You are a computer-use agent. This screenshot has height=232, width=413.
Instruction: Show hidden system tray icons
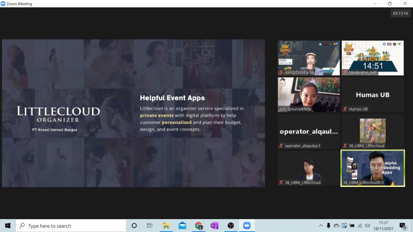click(x=321, y=226)
